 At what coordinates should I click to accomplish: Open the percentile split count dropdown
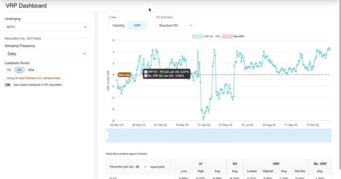pos(141,167)
